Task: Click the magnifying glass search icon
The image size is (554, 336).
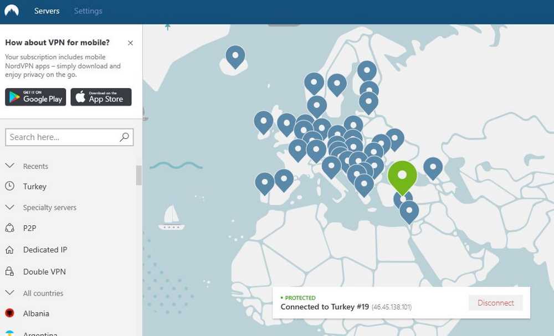Action: click(x=124, y=137)
